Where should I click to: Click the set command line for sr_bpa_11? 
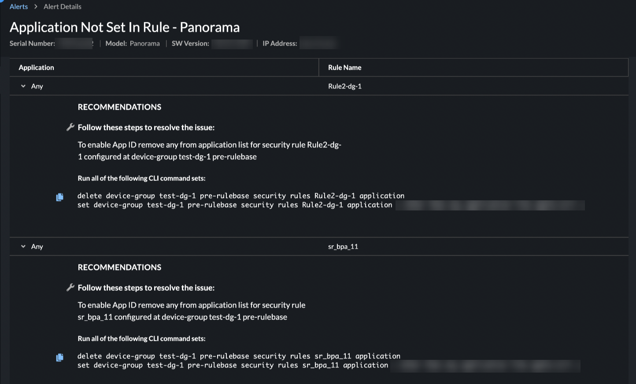point(233,366)
